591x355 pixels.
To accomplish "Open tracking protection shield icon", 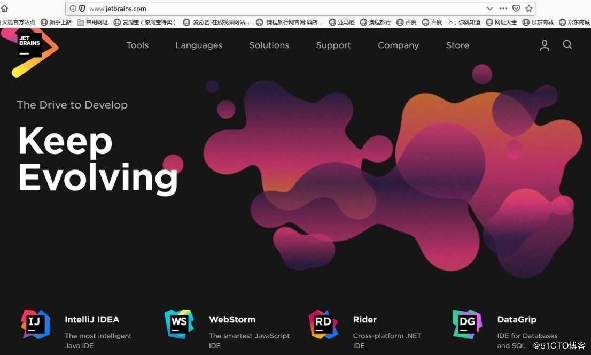I will pyautogui.click(x=82, y=9).
